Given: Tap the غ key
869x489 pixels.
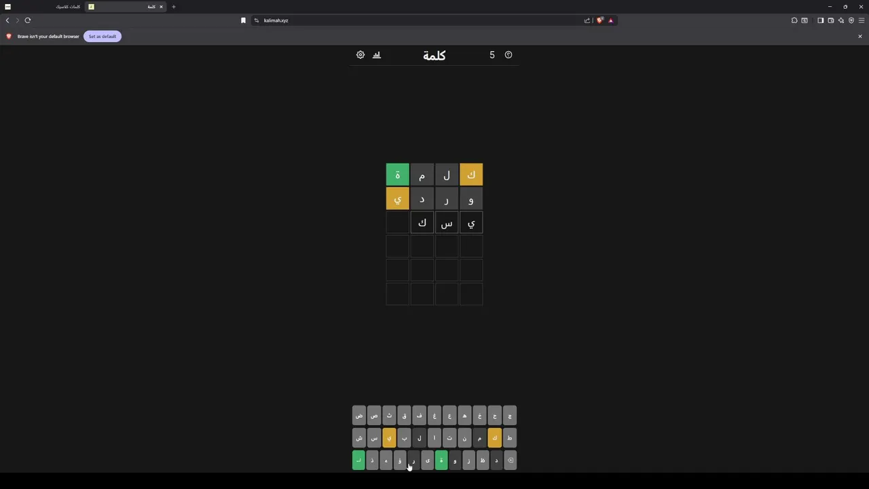Looking at the screenshot, I should click(434, 416).
